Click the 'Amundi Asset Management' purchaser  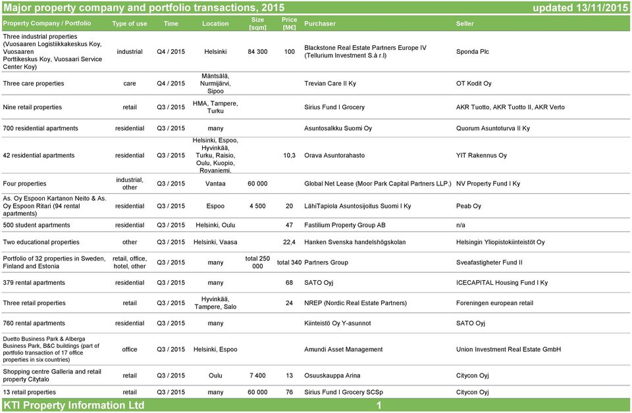coord(344,349)
